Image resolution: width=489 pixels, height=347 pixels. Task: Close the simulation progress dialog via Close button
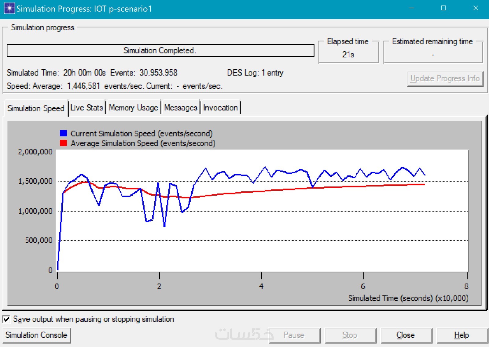[x=406, y=335]
